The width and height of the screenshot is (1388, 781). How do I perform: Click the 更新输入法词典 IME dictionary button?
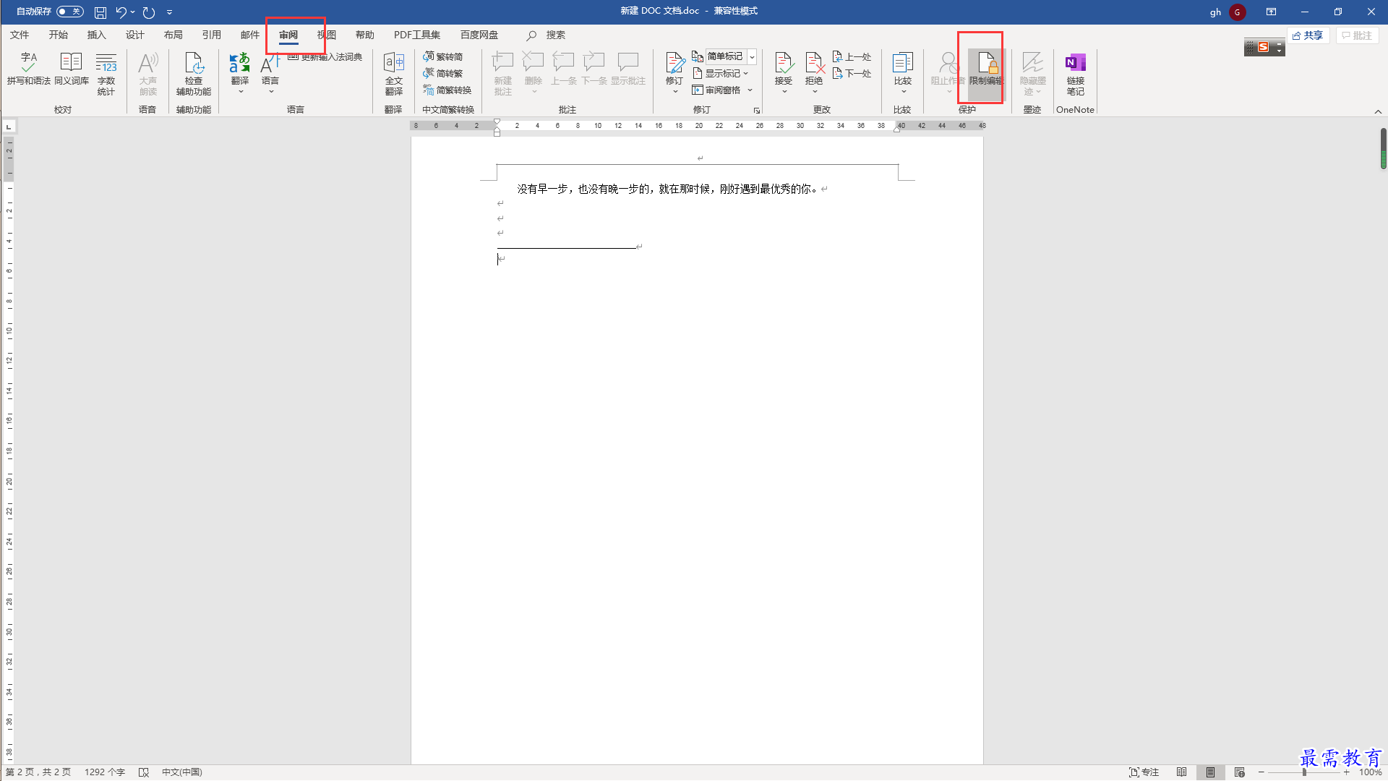pos(325,56)
